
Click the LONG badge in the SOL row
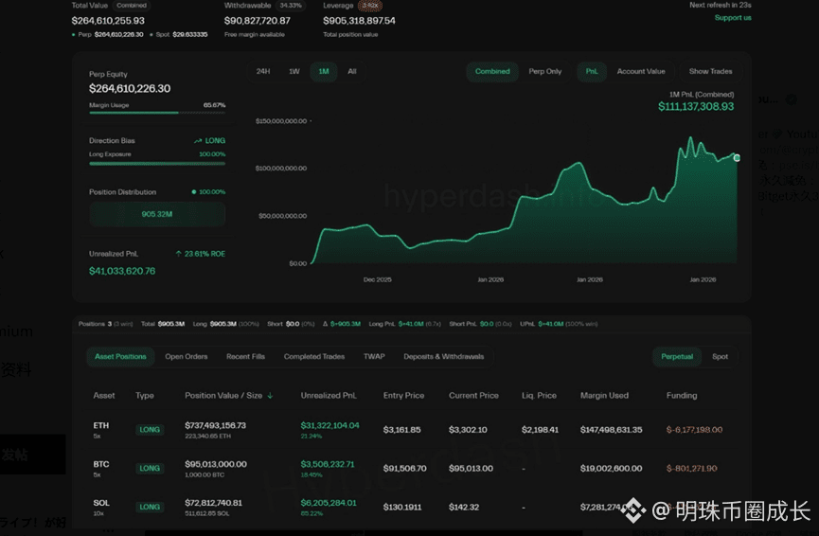pyautogui.click(x=150, y=507)
